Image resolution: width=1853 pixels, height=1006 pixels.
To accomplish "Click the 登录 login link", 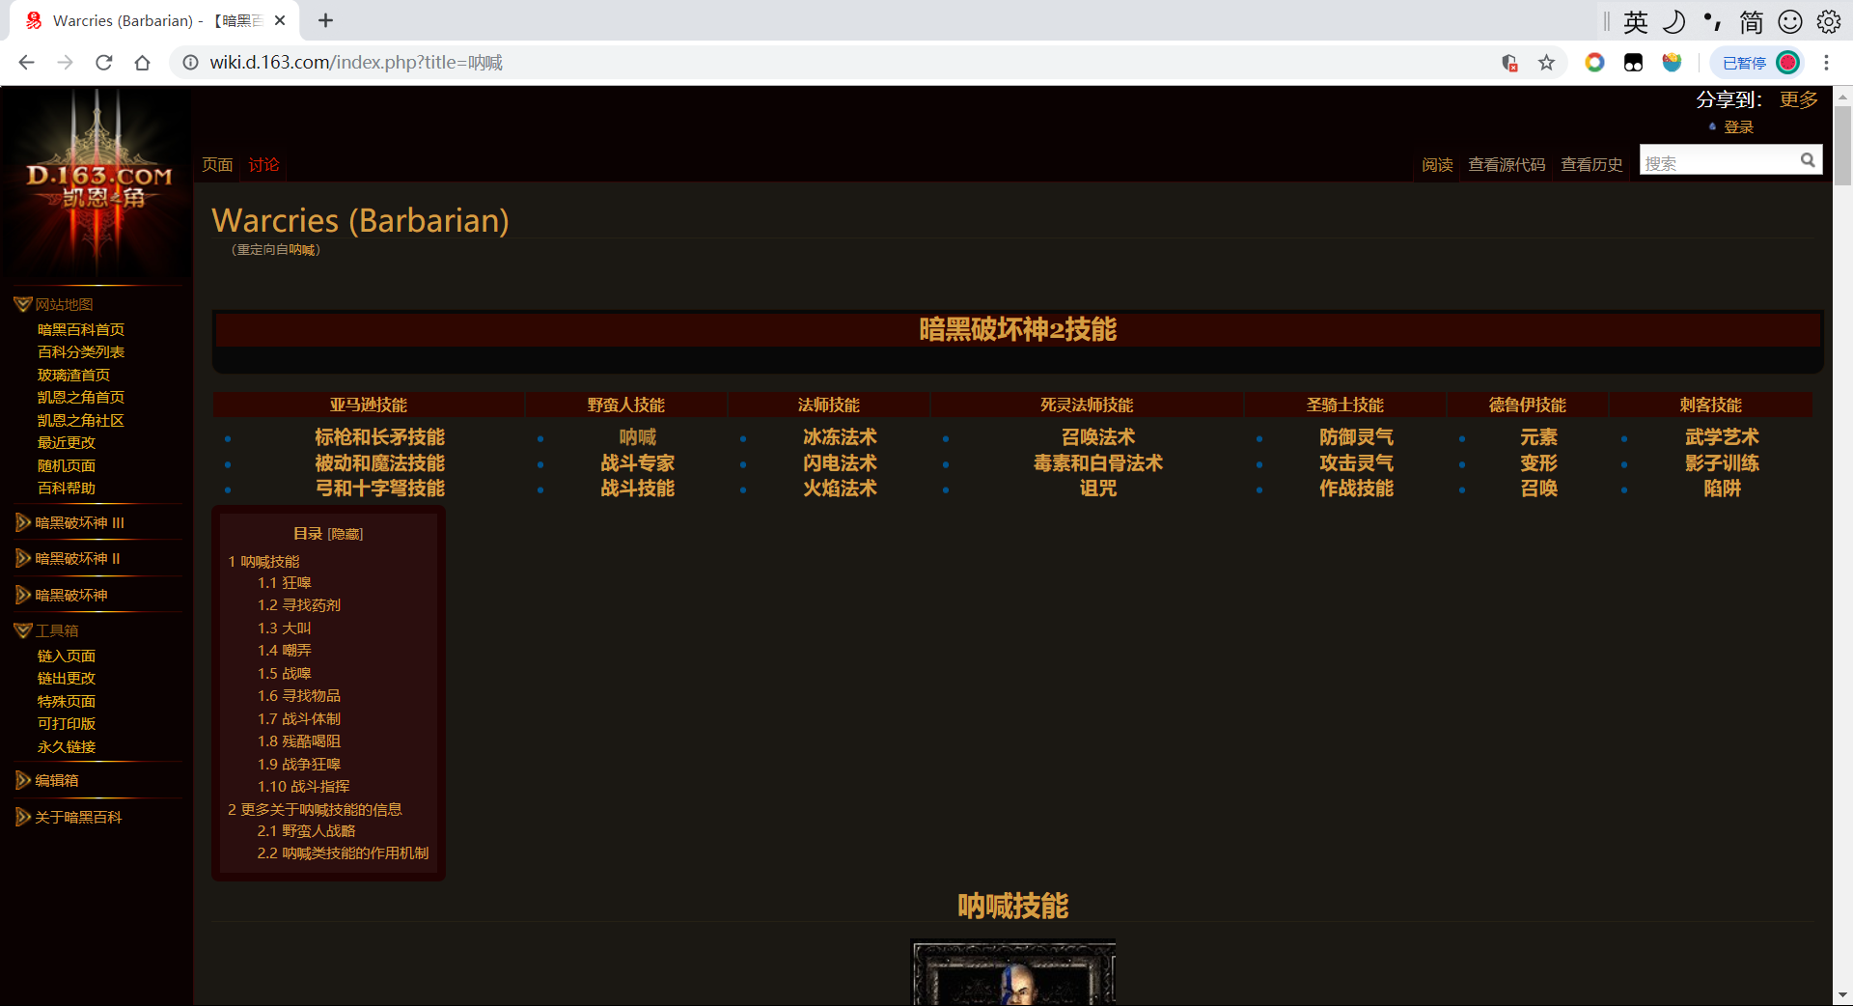I will click(x=1738, y=127).
